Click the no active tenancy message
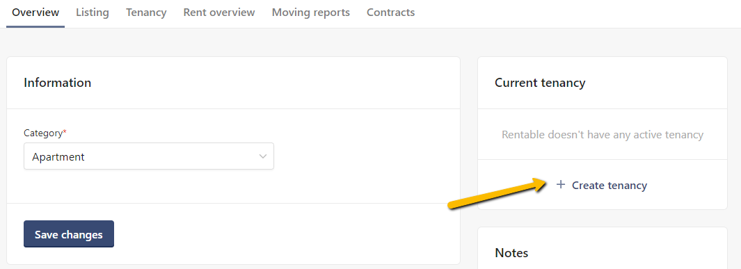The height and width of the screenshot is (269, 741). (x=603, y=135)
